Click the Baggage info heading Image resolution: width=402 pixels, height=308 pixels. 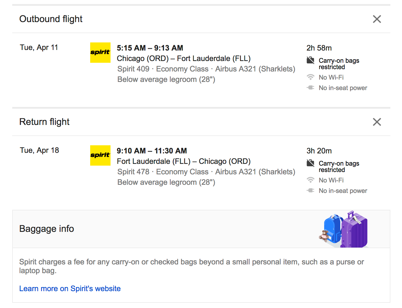(x=47, y=229)
